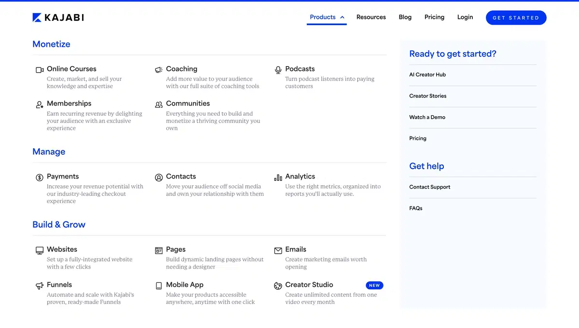Open the Websites heading link
This screenshot has width=579, height=328.
point(62,249)
